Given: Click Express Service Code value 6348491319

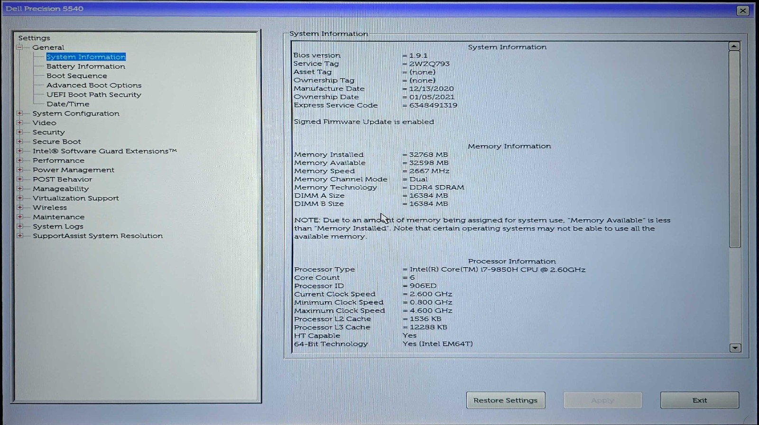Looking at the screenshot, I should 433,105.
